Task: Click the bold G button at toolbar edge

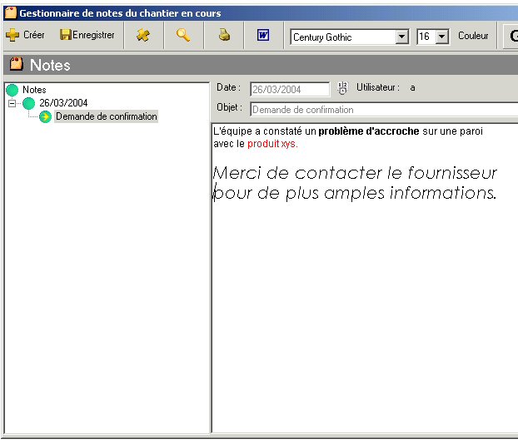Action: pyautogui.click(x=511, y=36)
